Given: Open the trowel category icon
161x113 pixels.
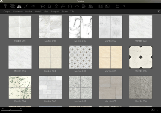Looking at the screenshot, I should point(26,6).
